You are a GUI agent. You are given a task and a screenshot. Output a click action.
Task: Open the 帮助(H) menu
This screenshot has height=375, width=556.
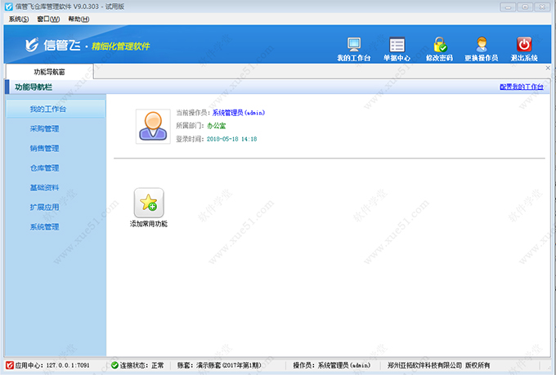(78, 19)
